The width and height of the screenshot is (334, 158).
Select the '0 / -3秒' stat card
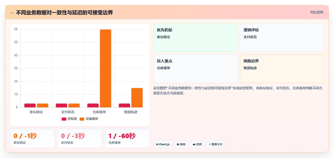coord(80,138)
